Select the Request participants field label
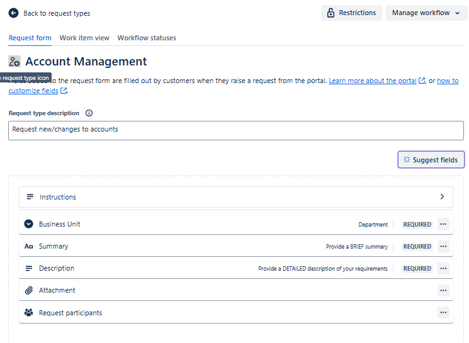Viewport: 469px width, 343px height. [71, 313]
